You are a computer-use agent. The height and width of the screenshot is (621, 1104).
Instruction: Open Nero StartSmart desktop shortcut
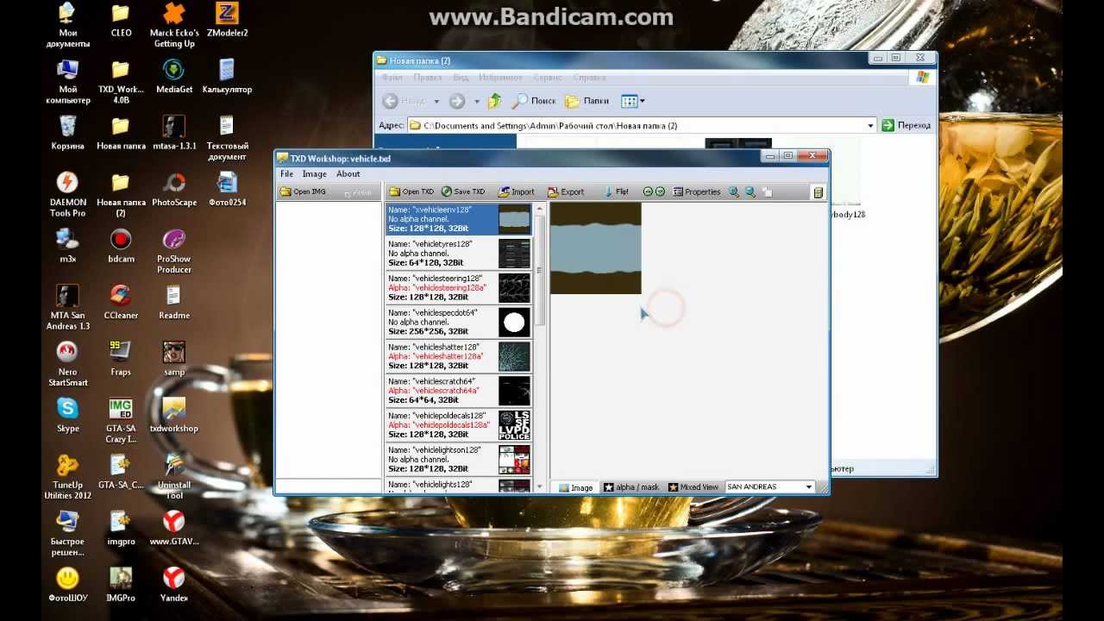pos(67,365)
